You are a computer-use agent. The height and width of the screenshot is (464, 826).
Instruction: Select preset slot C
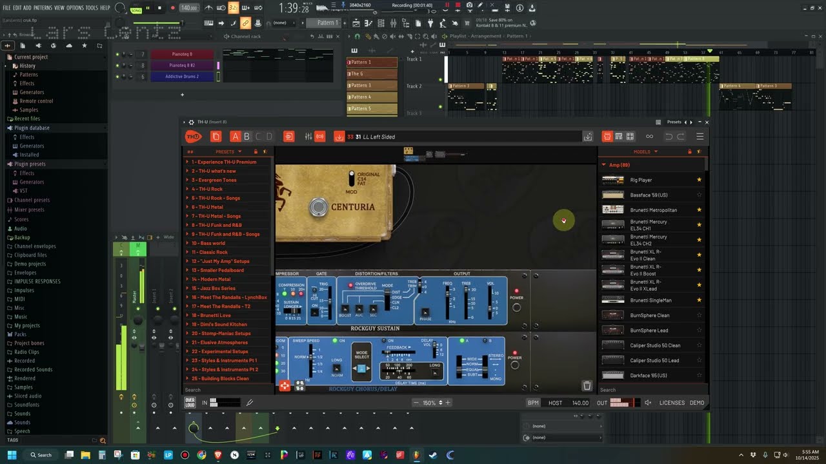tap(258, 137)
